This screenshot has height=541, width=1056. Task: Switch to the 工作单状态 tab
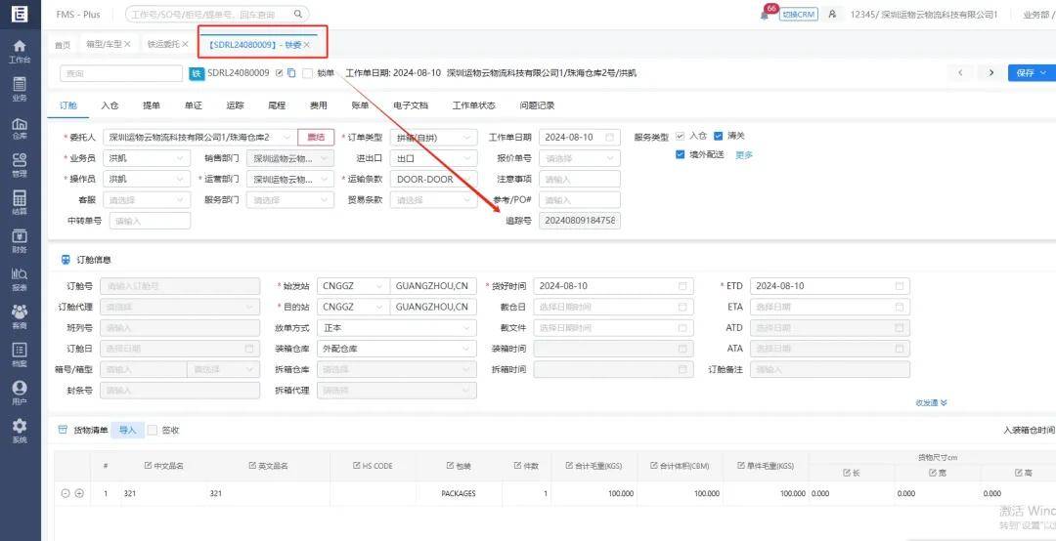pyautogui.click(x=474, y=105)
